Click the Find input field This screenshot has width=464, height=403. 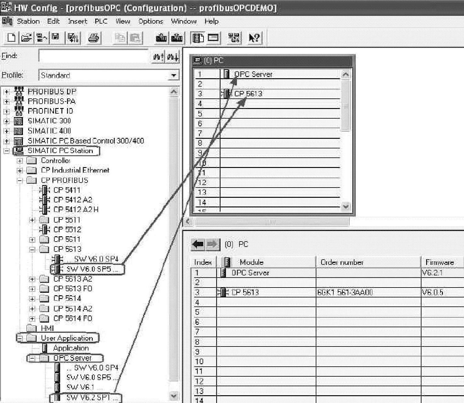pos(94,56)
